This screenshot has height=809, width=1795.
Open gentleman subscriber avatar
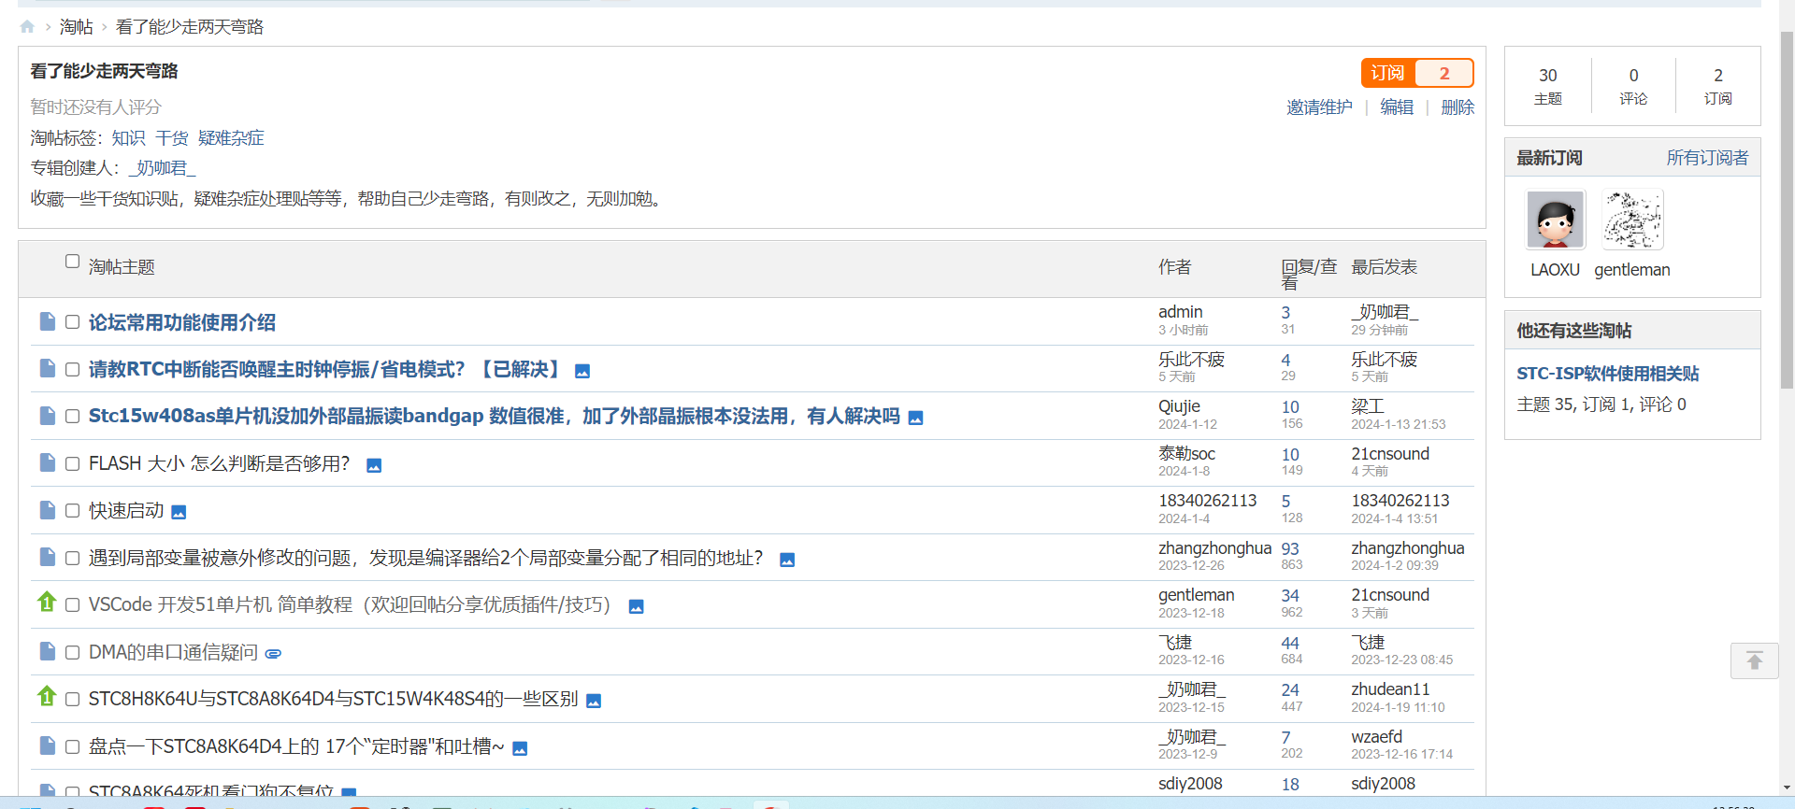pos(1633,220)
